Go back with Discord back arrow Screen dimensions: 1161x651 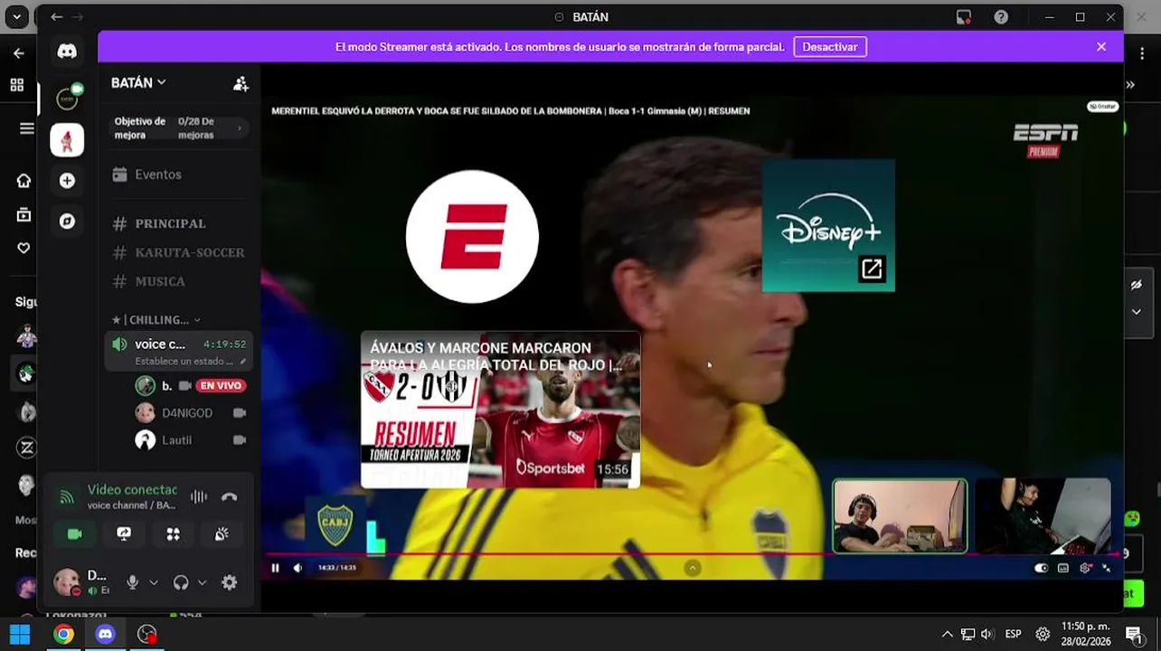pyautogui.click(x=57, y=17)
